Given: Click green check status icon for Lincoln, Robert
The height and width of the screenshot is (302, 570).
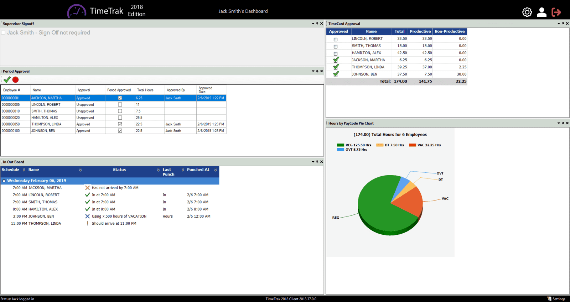Looking at the screenshot, I should (x=87, y=195).
